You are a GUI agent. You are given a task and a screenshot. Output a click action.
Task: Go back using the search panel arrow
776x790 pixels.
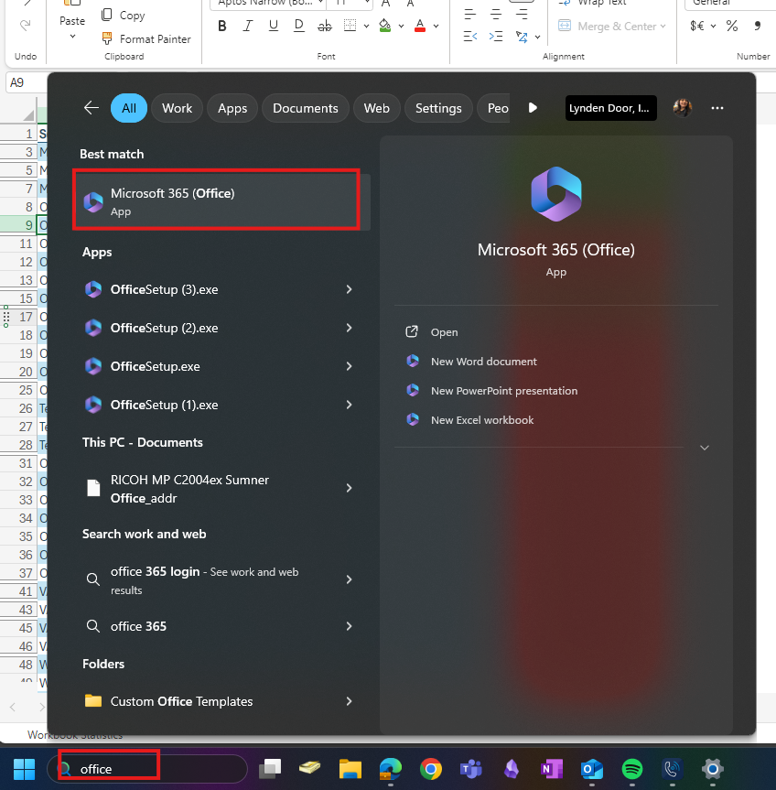92,108
